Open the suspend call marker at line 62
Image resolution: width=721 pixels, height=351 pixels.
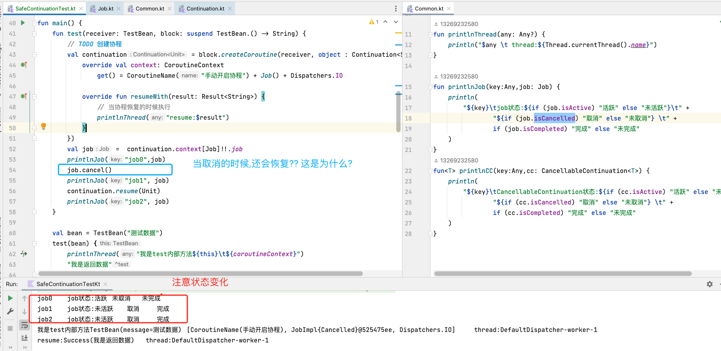pos(24,254)
